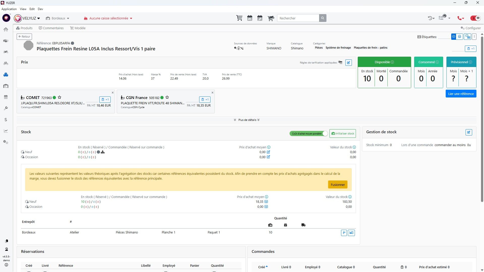The width and height of the screenshot is (484, 272).
Task: Click the dollar sign sidebar icon
Action: click(6, 120)
